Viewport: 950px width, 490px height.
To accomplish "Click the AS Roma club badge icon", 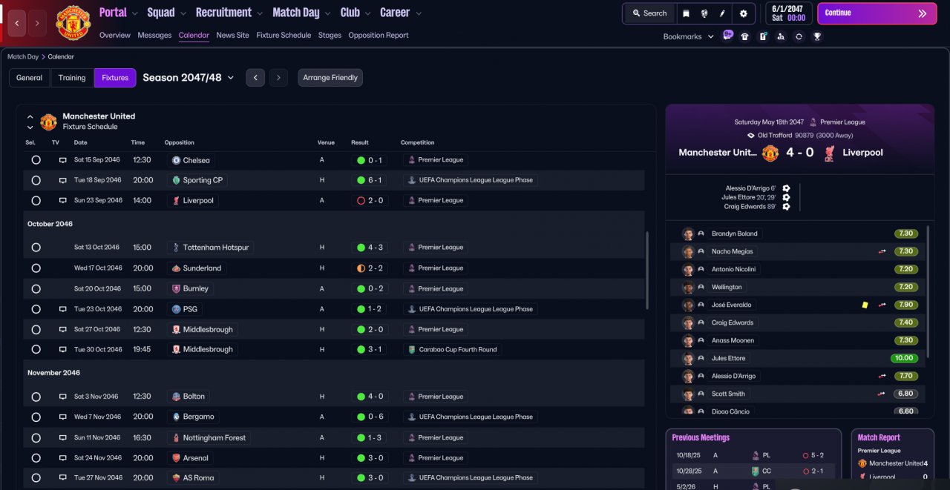I will [176, 478].
